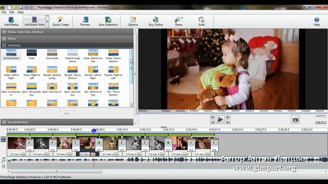The width and height of the screenshot is (328, 184).
Task: Click the video track icon on timeline
Action: 4,140
